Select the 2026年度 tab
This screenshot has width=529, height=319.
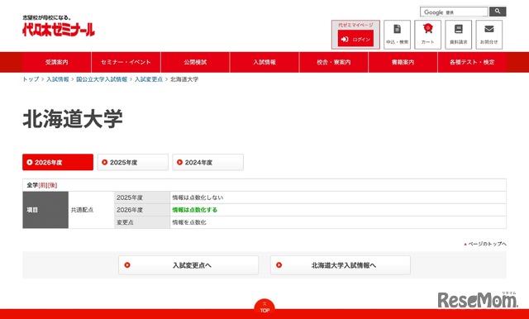[58, 162]
